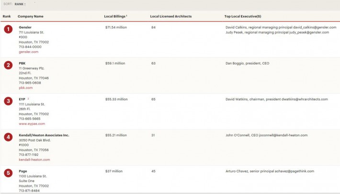
Task: Open the kendall-heaton.com link
Action: (34, 160)
